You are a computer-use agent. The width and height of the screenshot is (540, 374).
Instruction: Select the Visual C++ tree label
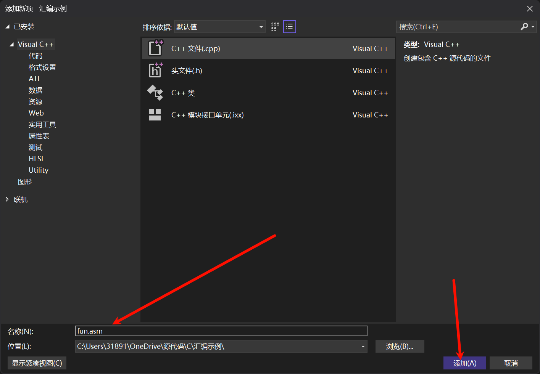coord(35,45)
